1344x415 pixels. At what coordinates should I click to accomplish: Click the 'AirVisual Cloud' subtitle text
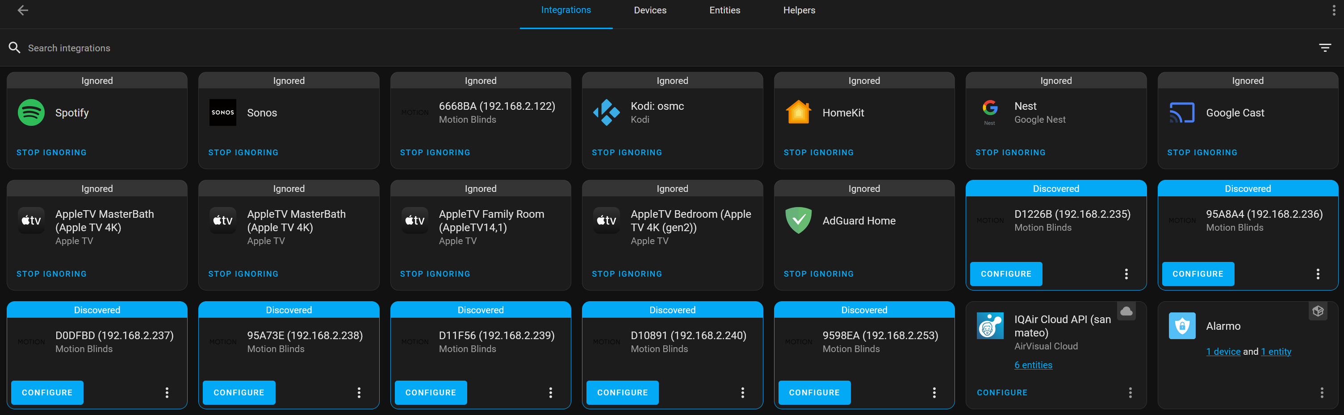(x=1046, y=346)
